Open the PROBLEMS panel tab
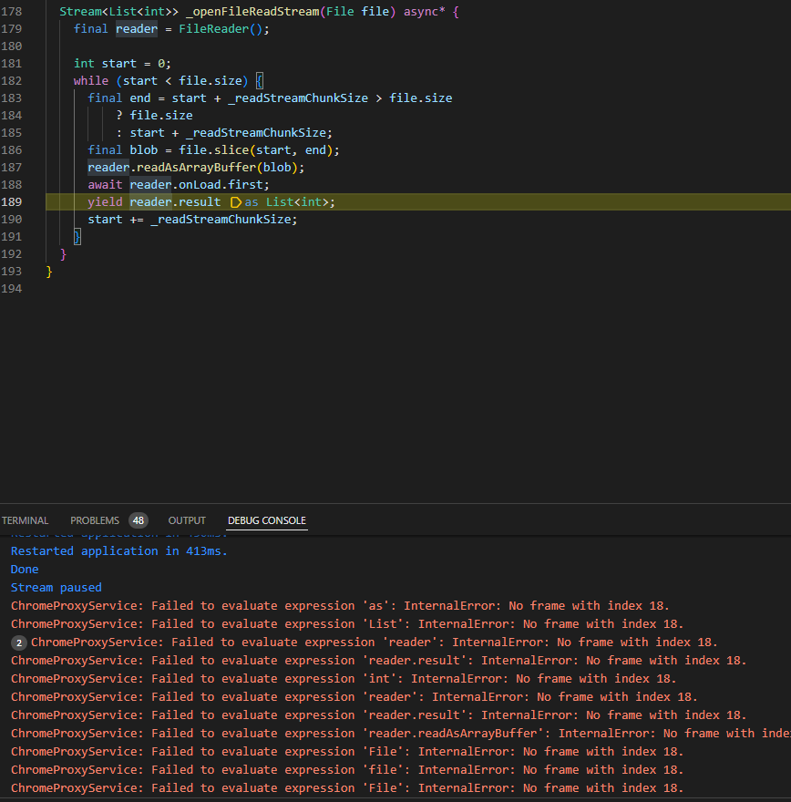The width and height of the screenshot is (791, 802). (x=94, y=520)
